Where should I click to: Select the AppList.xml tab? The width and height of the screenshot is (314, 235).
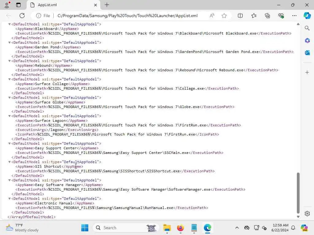click(x=63, y=5)
